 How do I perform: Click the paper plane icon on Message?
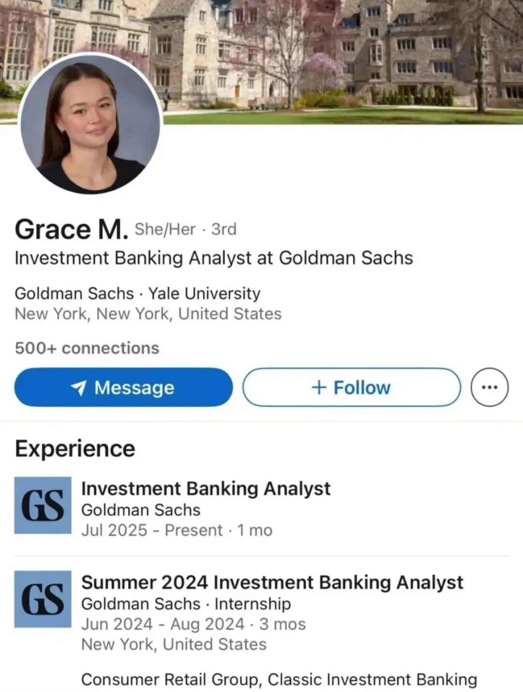[78, 387]
